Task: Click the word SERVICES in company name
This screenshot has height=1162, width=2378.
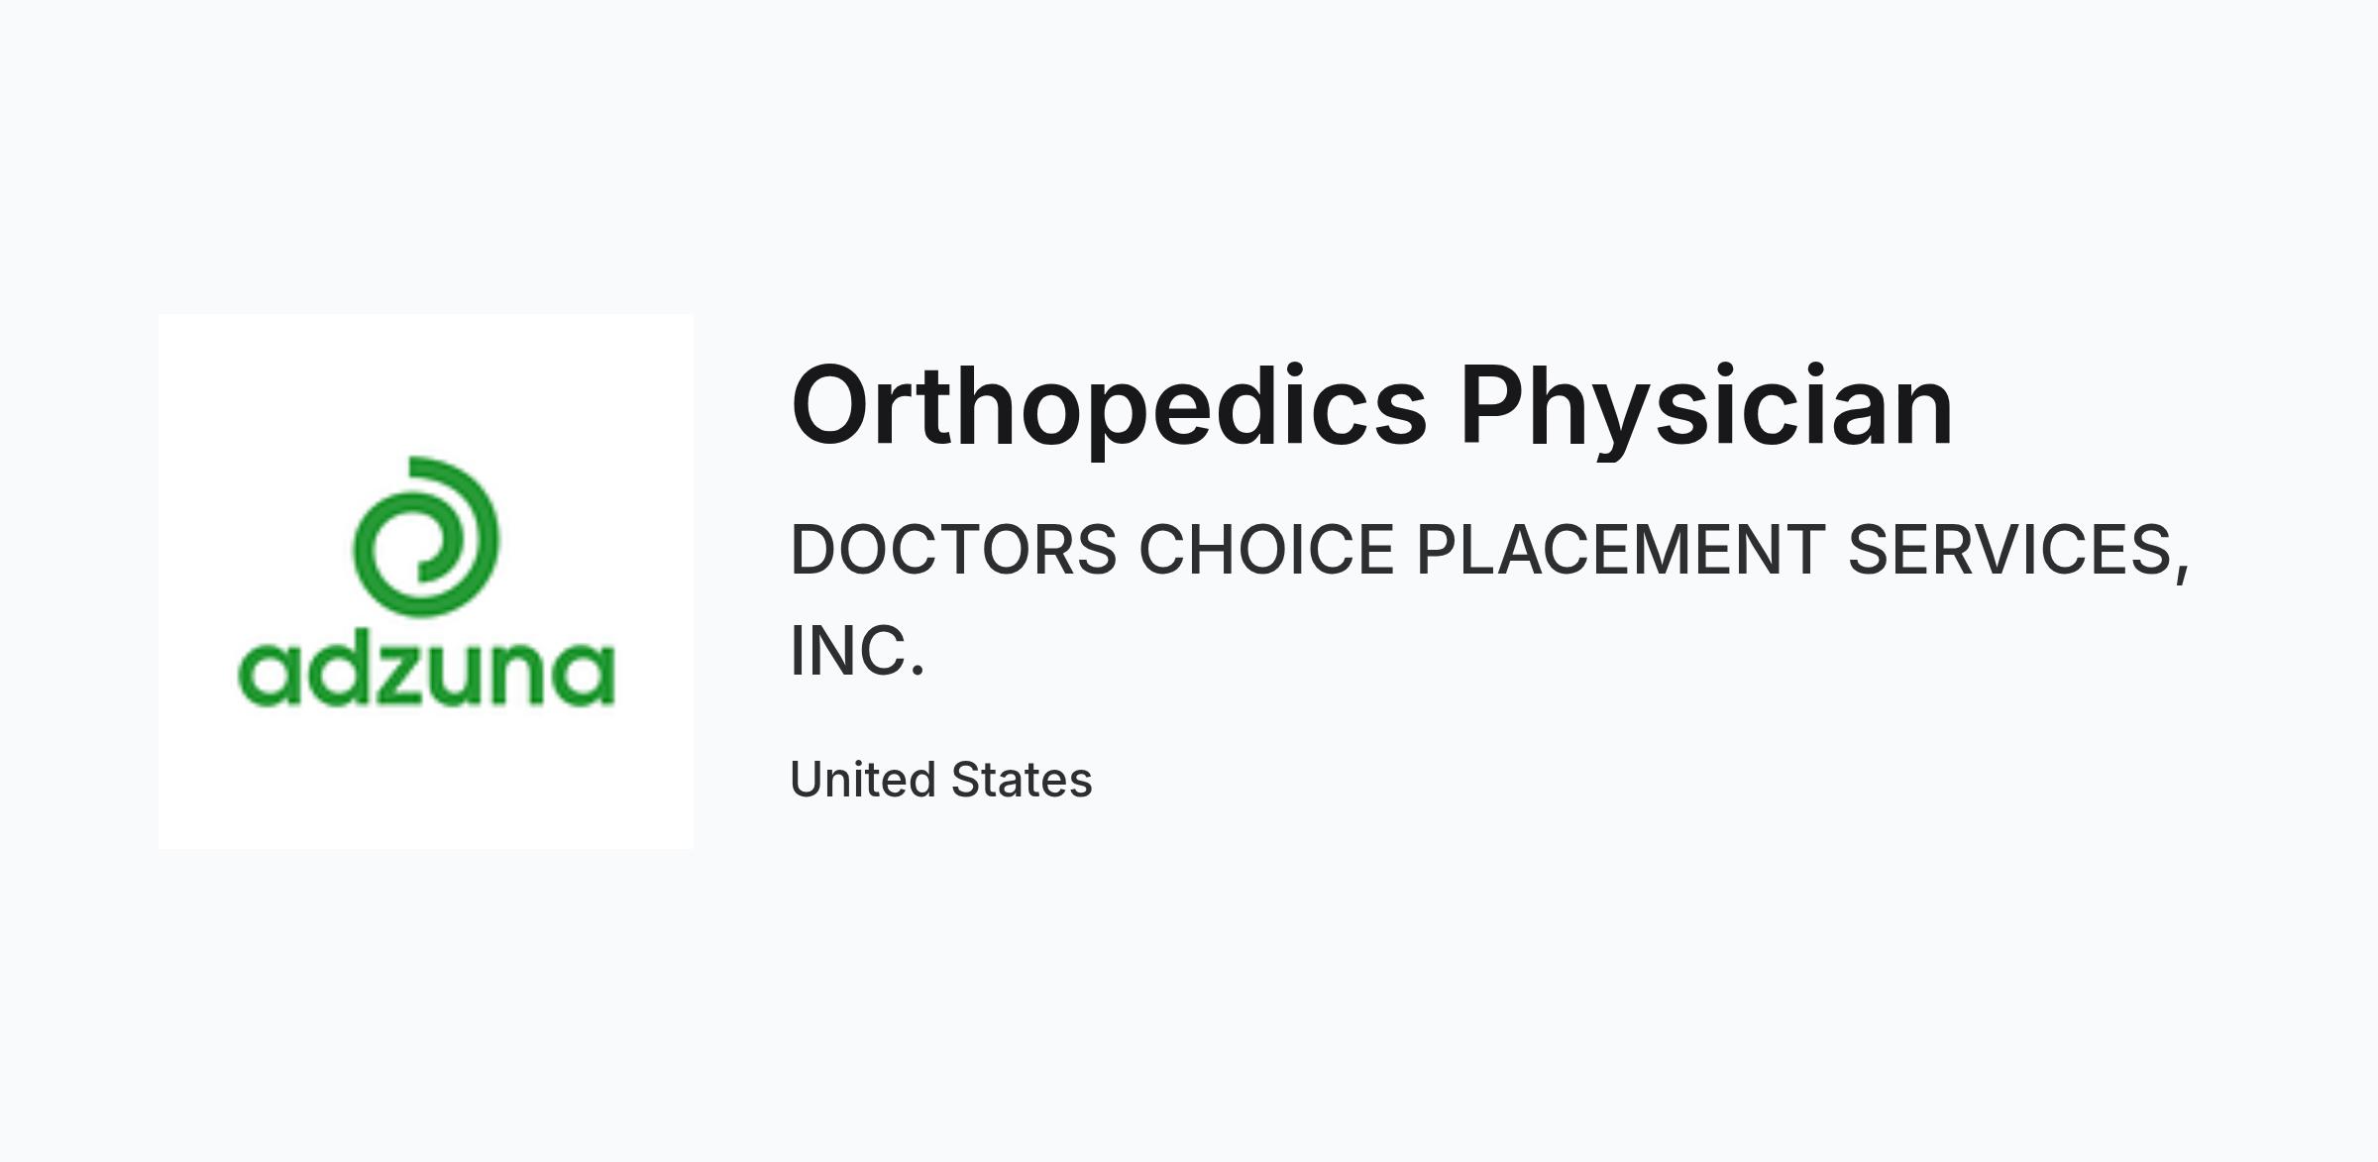Action: coord(2018,553)
